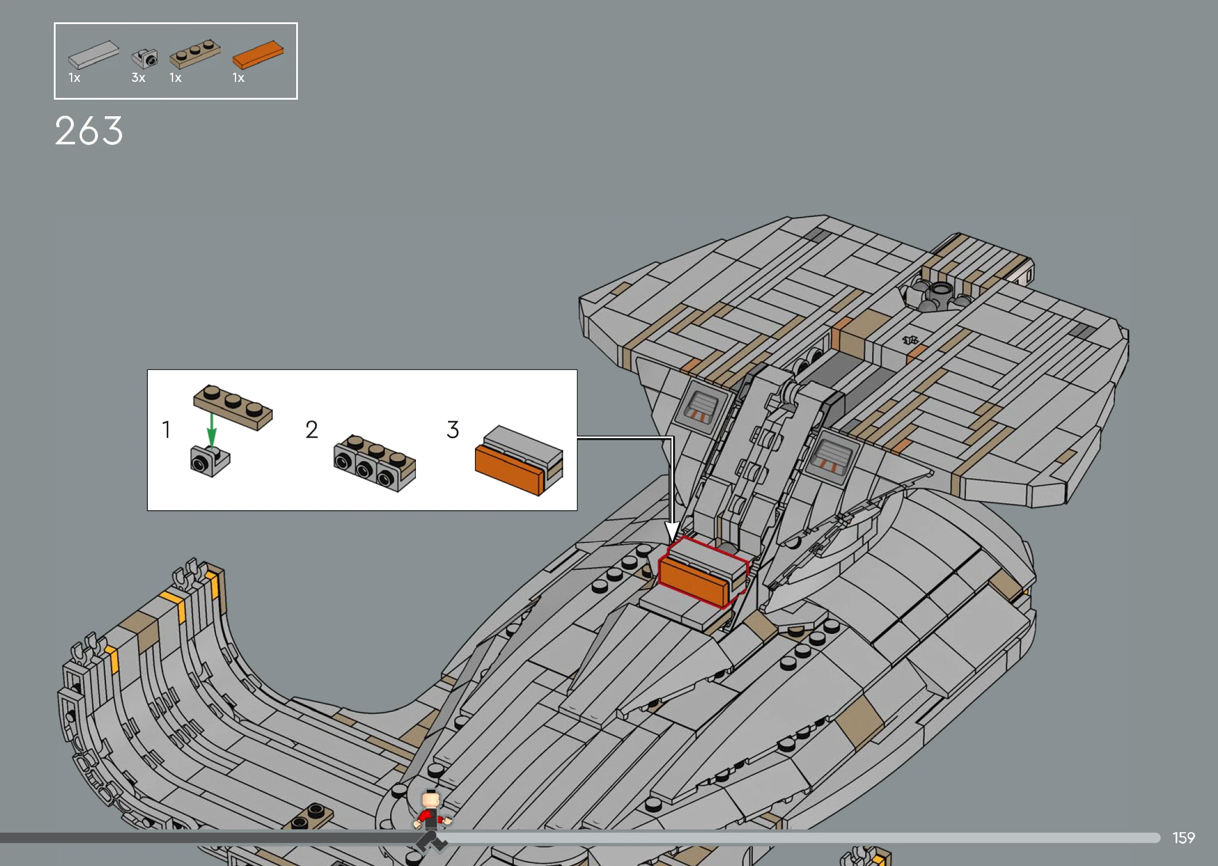Click the light gray tile part icon
This screenshot has height=866, width=1218.
pos(93,54)
